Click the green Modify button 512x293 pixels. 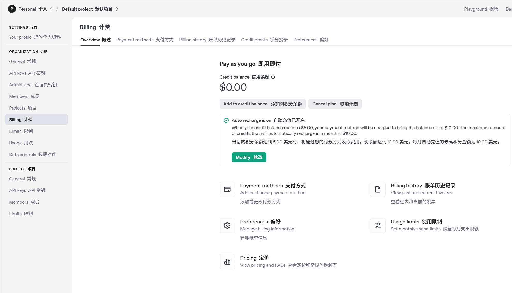(x=249, y=157)
